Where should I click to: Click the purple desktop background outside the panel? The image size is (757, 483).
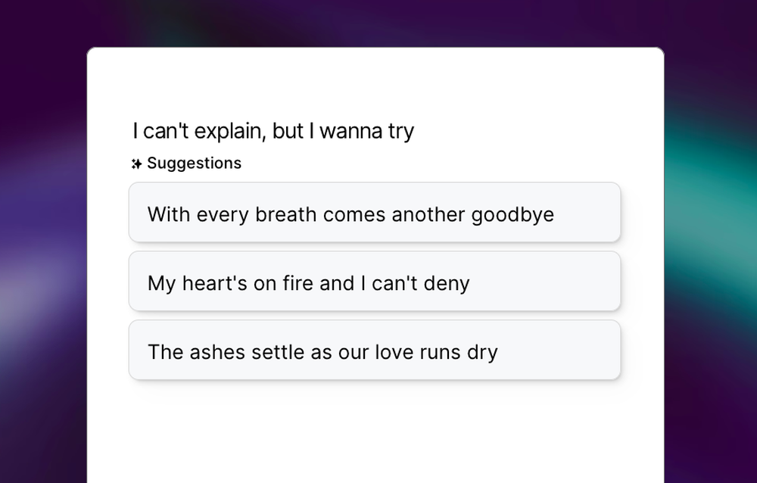coord(42,242)
